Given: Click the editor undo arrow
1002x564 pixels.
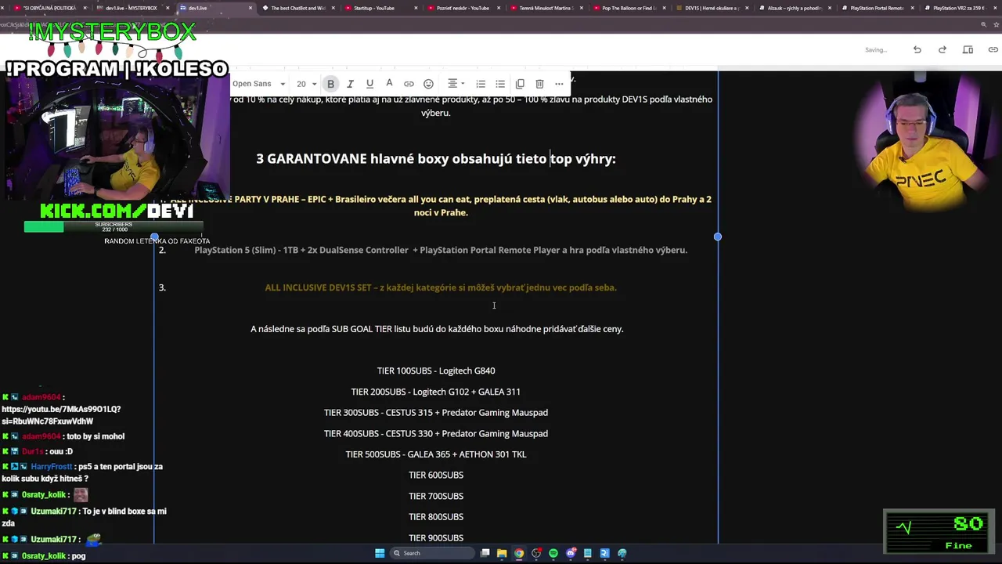Looking at the screenshot, I should click(x=917, y=50).
